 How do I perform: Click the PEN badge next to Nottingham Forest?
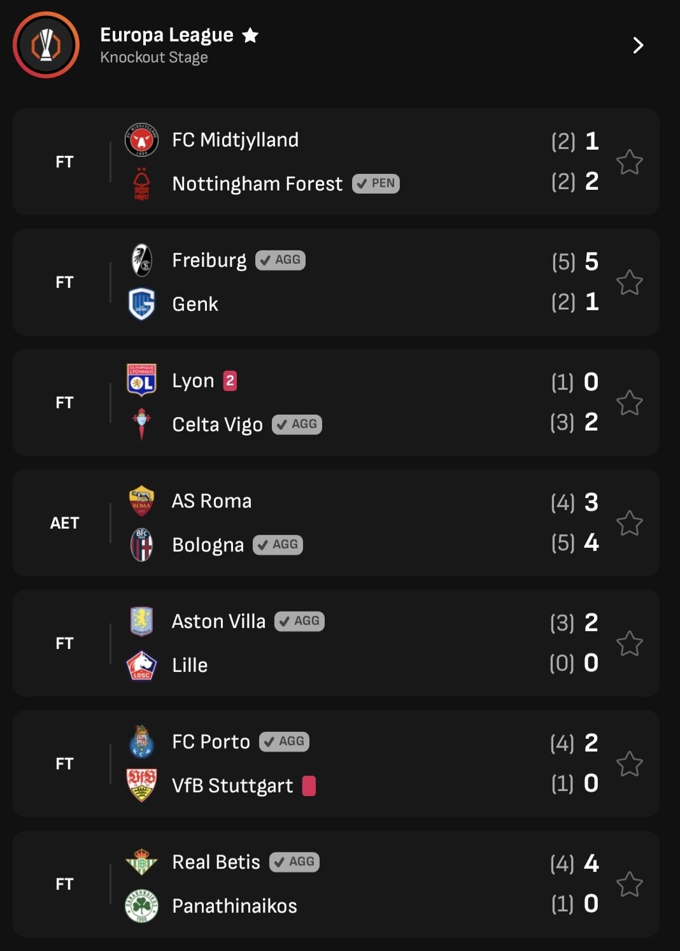tap(376, 183)
